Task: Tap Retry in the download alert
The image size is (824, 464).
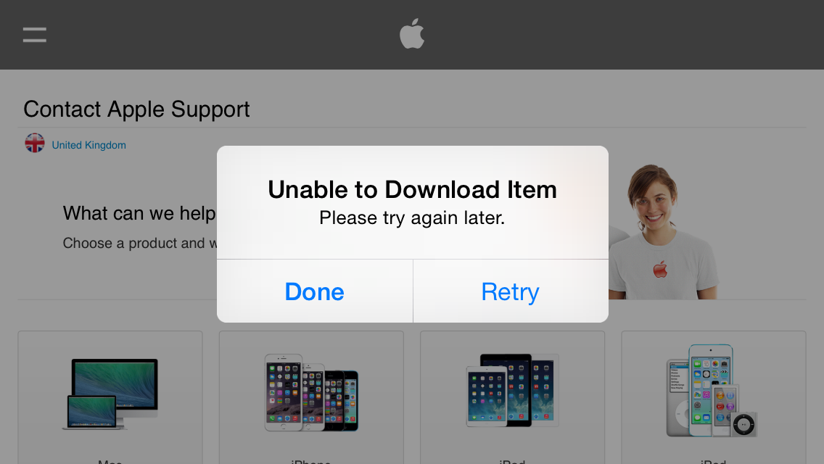Action: [x=511, y=291]
